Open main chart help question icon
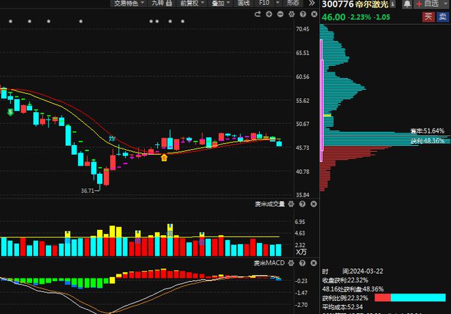The width and height of the screenshot is (451, 314). click(x=303, y=14)
